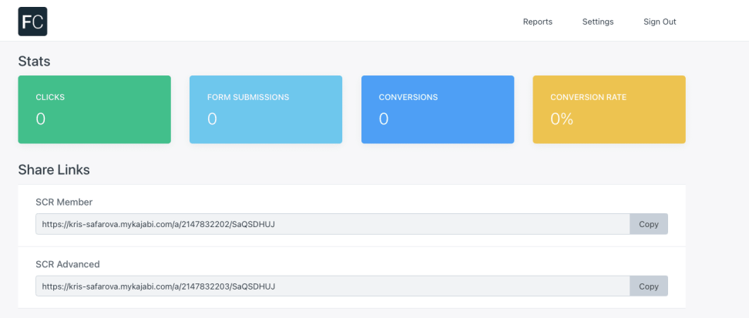Click the Sign Out link
Screen dimensions: 749x318
click(x=660, y=22)
